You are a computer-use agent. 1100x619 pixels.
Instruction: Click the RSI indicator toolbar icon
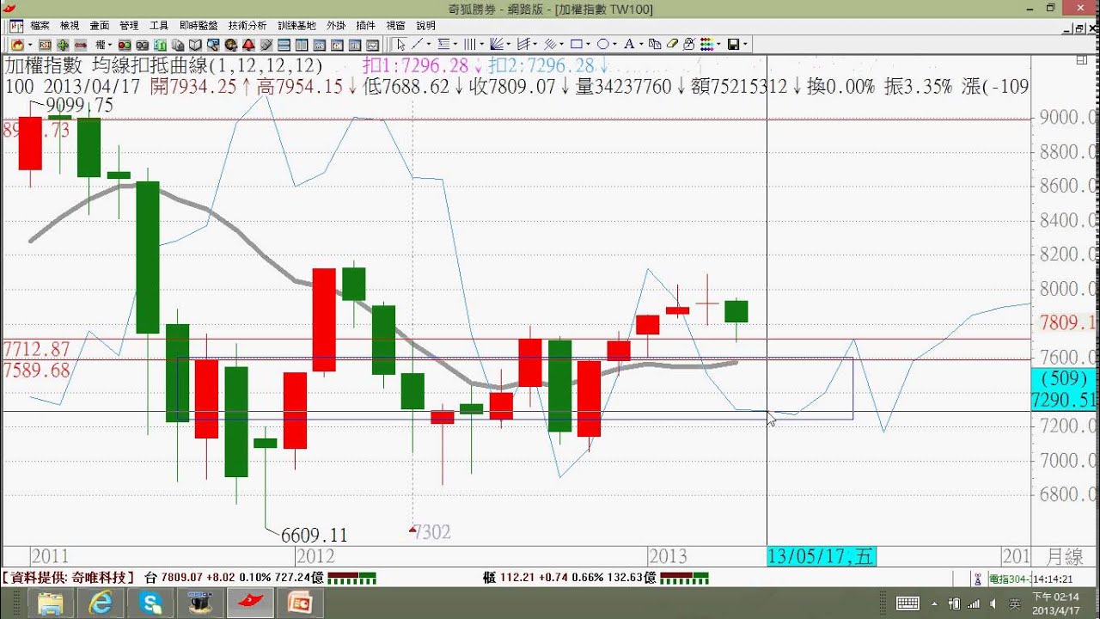click(46, 45)
